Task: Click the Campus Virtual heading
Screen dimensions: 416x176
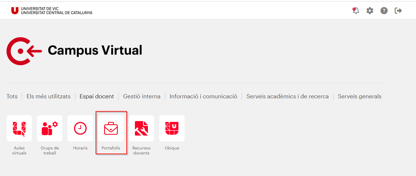Action: point(95,50)
